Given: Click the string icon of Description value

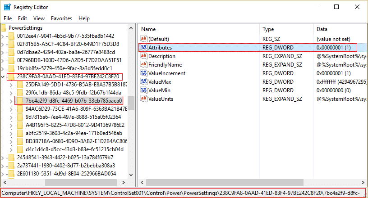Looking at the screenshot, I should click(x=143, y=56).
